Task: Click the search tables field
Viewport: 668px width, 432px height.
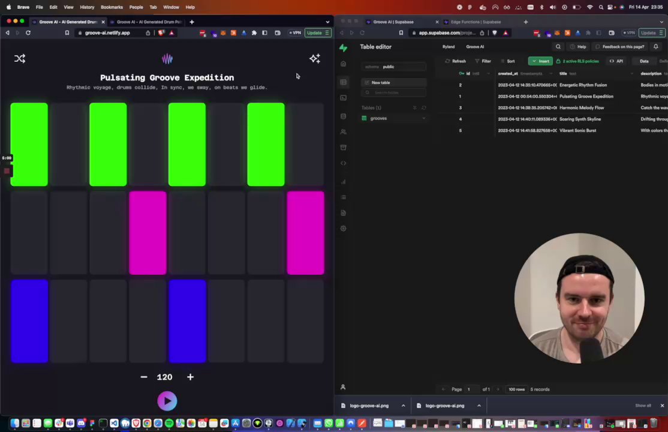Action: coord(393,92)
